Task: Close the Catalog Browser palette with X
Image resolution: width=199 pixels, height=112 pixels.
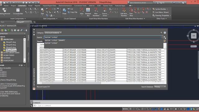Action: (x=34, y=30)
